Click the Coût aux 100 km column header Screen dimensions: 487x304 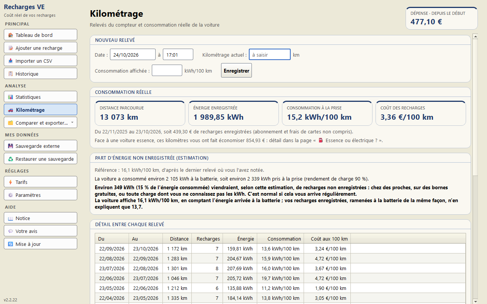[327, 239]
